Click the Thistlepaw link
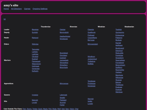The width and height of the screenshot is (147, 110). pyautogui.click(x=119, y=85)
